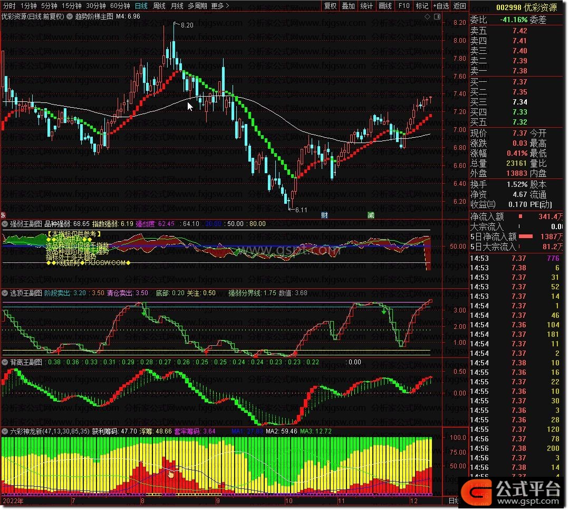The height and width of the screenshot is (510, 569).
Task: Expand the 强弱王副图 indicator menu
Action: [5, 224]
